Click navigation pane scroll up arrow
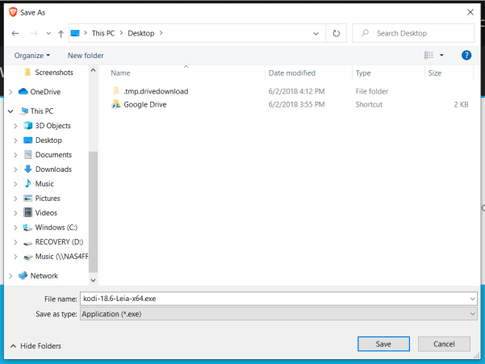Screen dimensions: 485x364 pos(93,70)
